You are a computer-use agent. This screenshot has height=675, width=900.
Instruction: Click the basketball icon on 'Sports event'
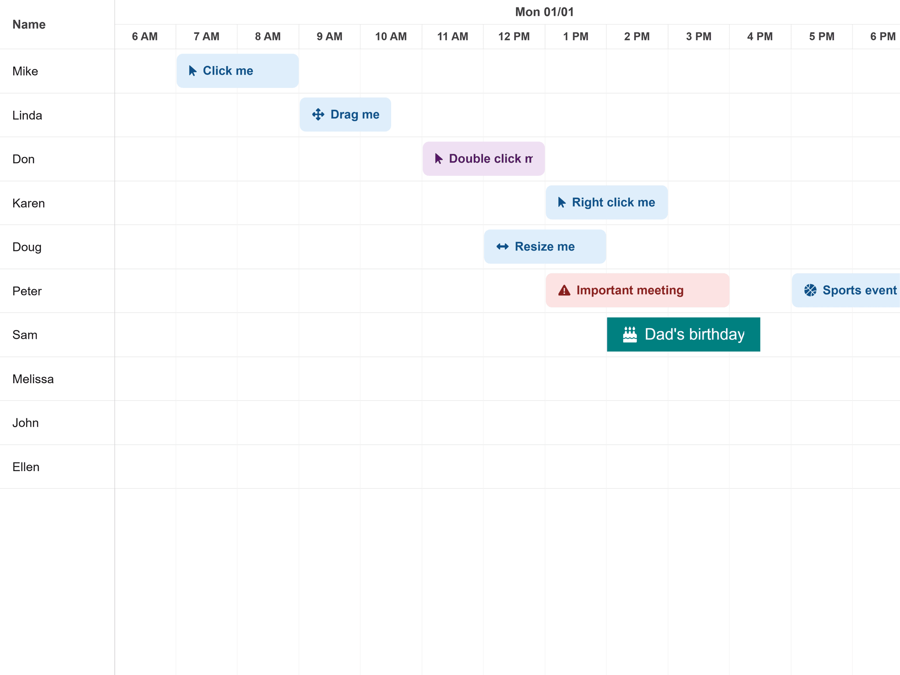pos(810,290)
